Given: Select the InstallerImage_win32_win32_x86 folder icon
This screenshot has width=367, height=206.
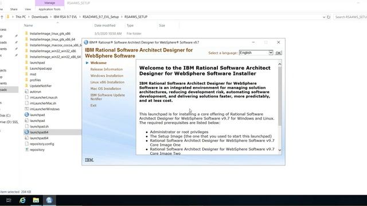Looking at the screenshot, I should (26, 51).
